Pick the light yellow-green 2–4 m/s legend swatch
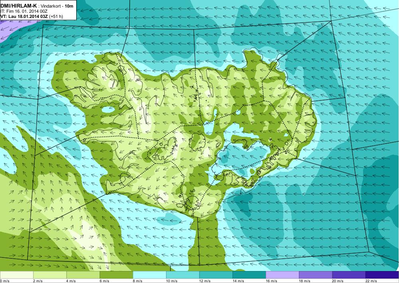399x283 pixels. (50, 275)
